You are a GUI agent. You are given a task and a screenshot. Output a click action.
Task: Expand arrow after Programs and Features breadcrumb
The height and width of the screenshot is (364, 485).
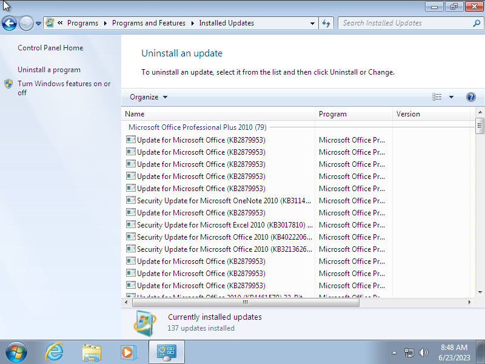tap(192, 23)
